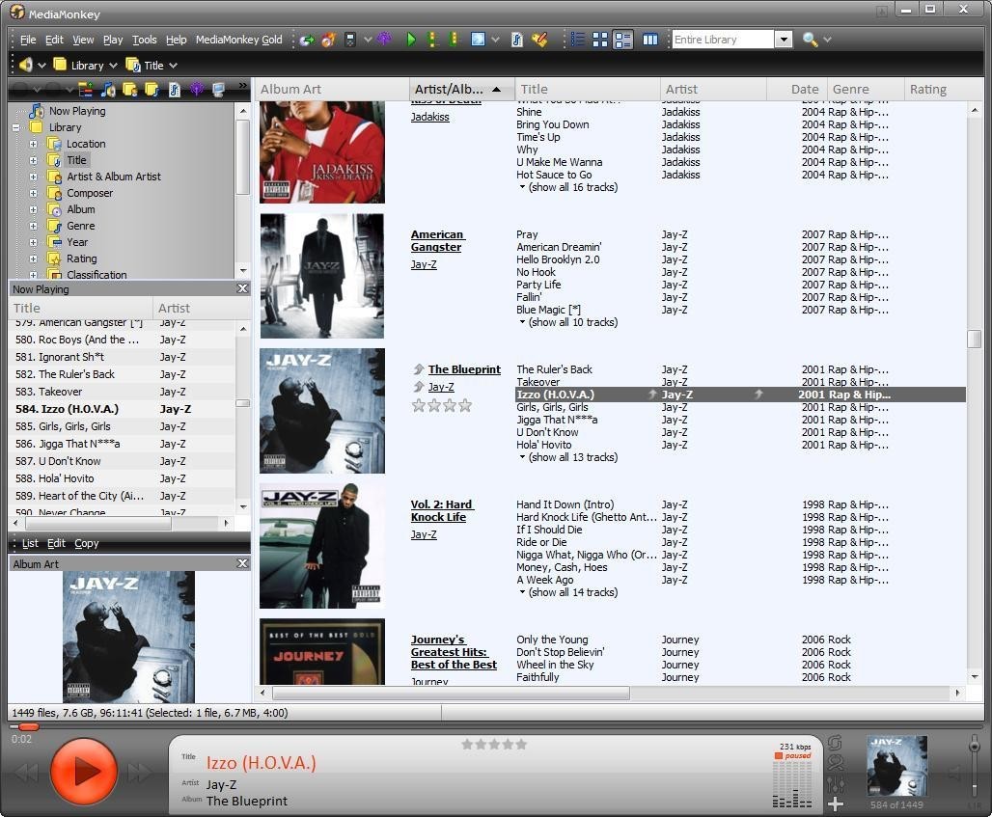Open the Title breadcrumb dropdown
992x817 pixels.
point(173,66)
